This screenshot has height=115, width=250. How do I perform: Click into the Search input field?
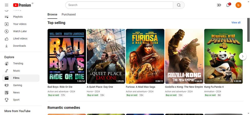click(x=119, y=5)
